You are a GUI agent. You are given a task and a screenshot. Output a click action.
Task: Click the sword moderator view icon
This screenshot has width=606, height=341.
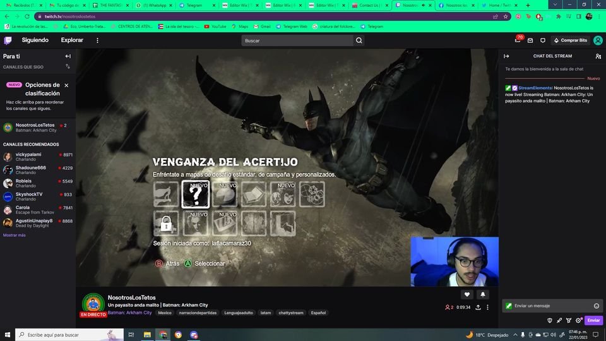coord(559,320)
